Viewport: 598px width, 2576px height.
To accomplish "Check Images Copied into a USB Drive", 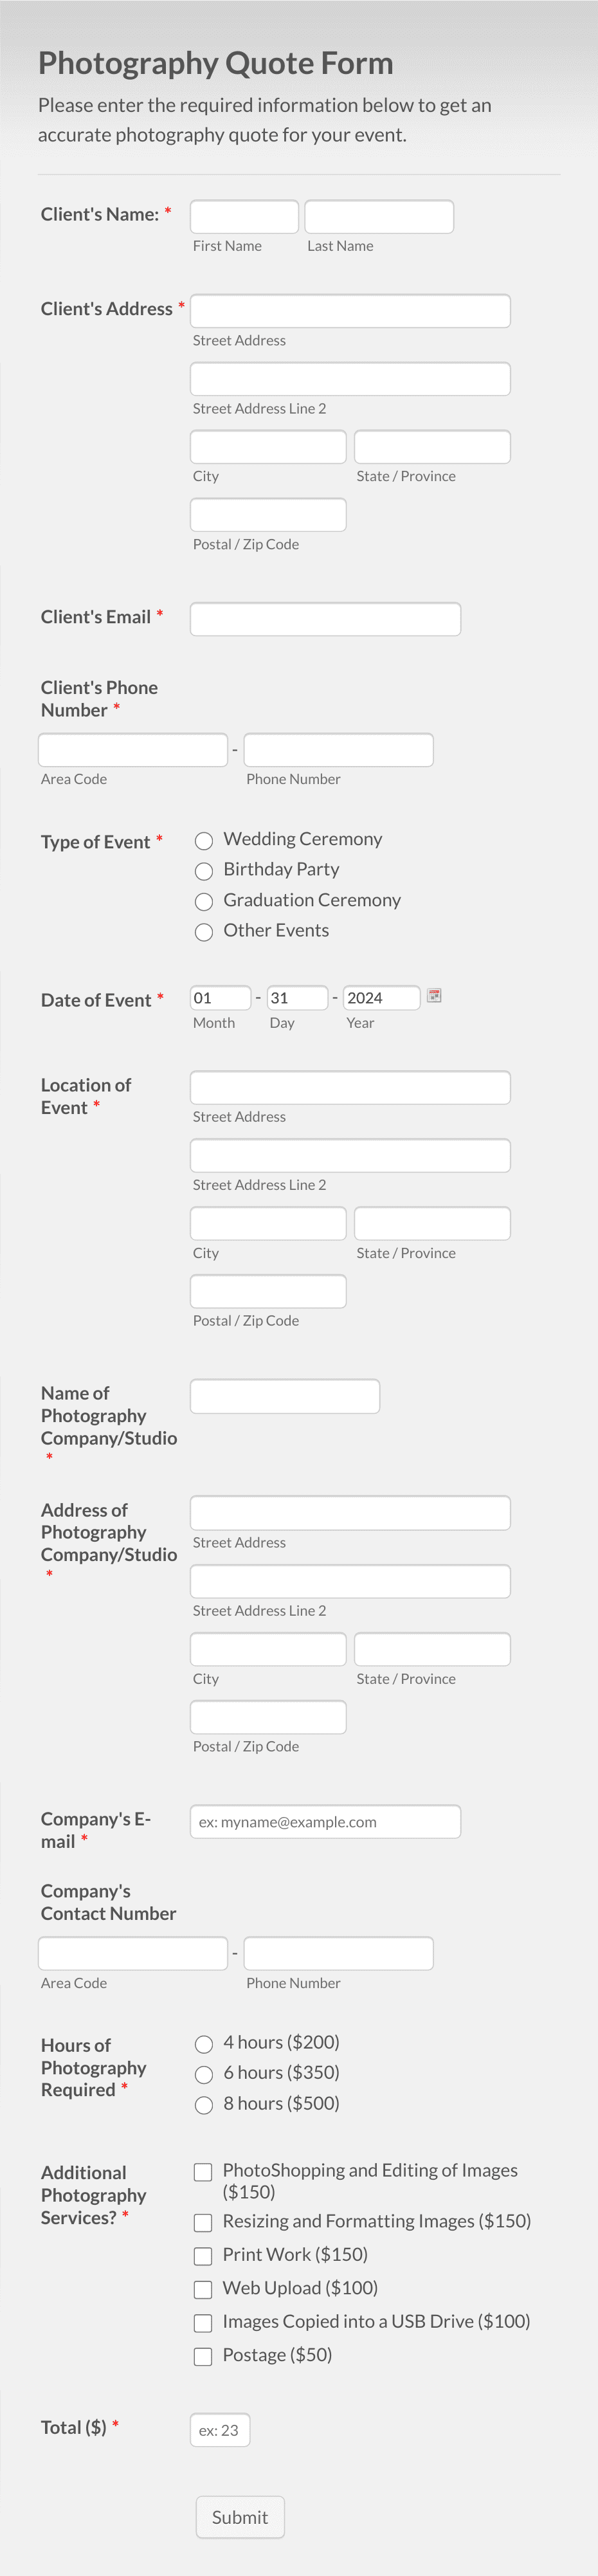I will click(203, 2322).
